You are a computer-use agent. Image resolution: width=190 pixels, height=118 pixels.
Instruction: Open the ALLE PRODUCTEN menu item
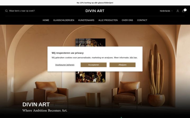(x=108, y=20)
